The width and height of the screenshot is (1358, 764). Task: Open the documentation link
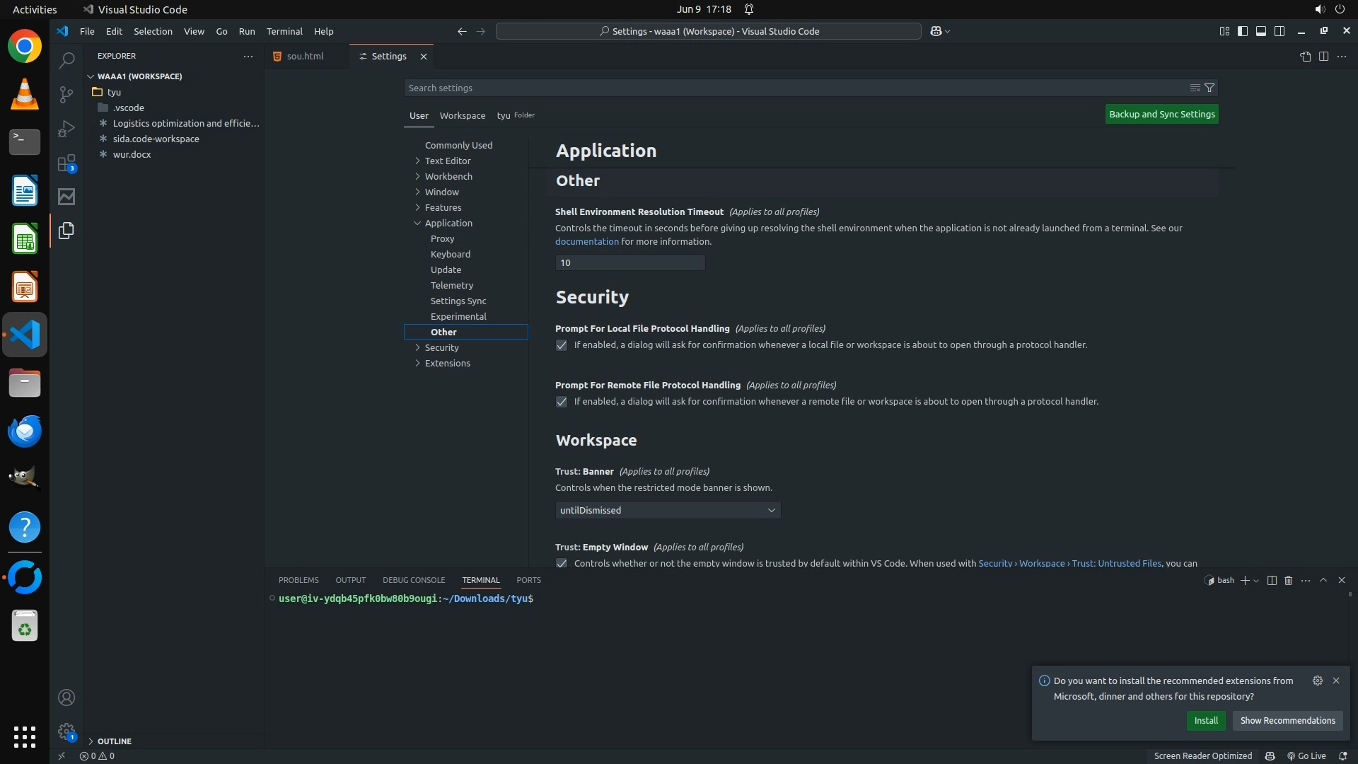click(x=586, y=241)
